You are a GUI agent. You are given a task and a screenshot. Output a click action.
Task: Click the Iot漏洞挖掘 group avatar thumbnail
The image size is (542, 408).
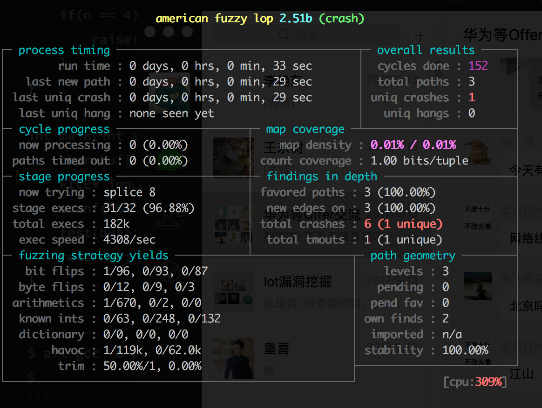coord(234,291)
